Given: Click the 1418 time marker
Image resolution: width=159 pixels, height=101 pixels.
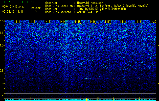Looking at the screenshot, I should (x=123, y=22).
